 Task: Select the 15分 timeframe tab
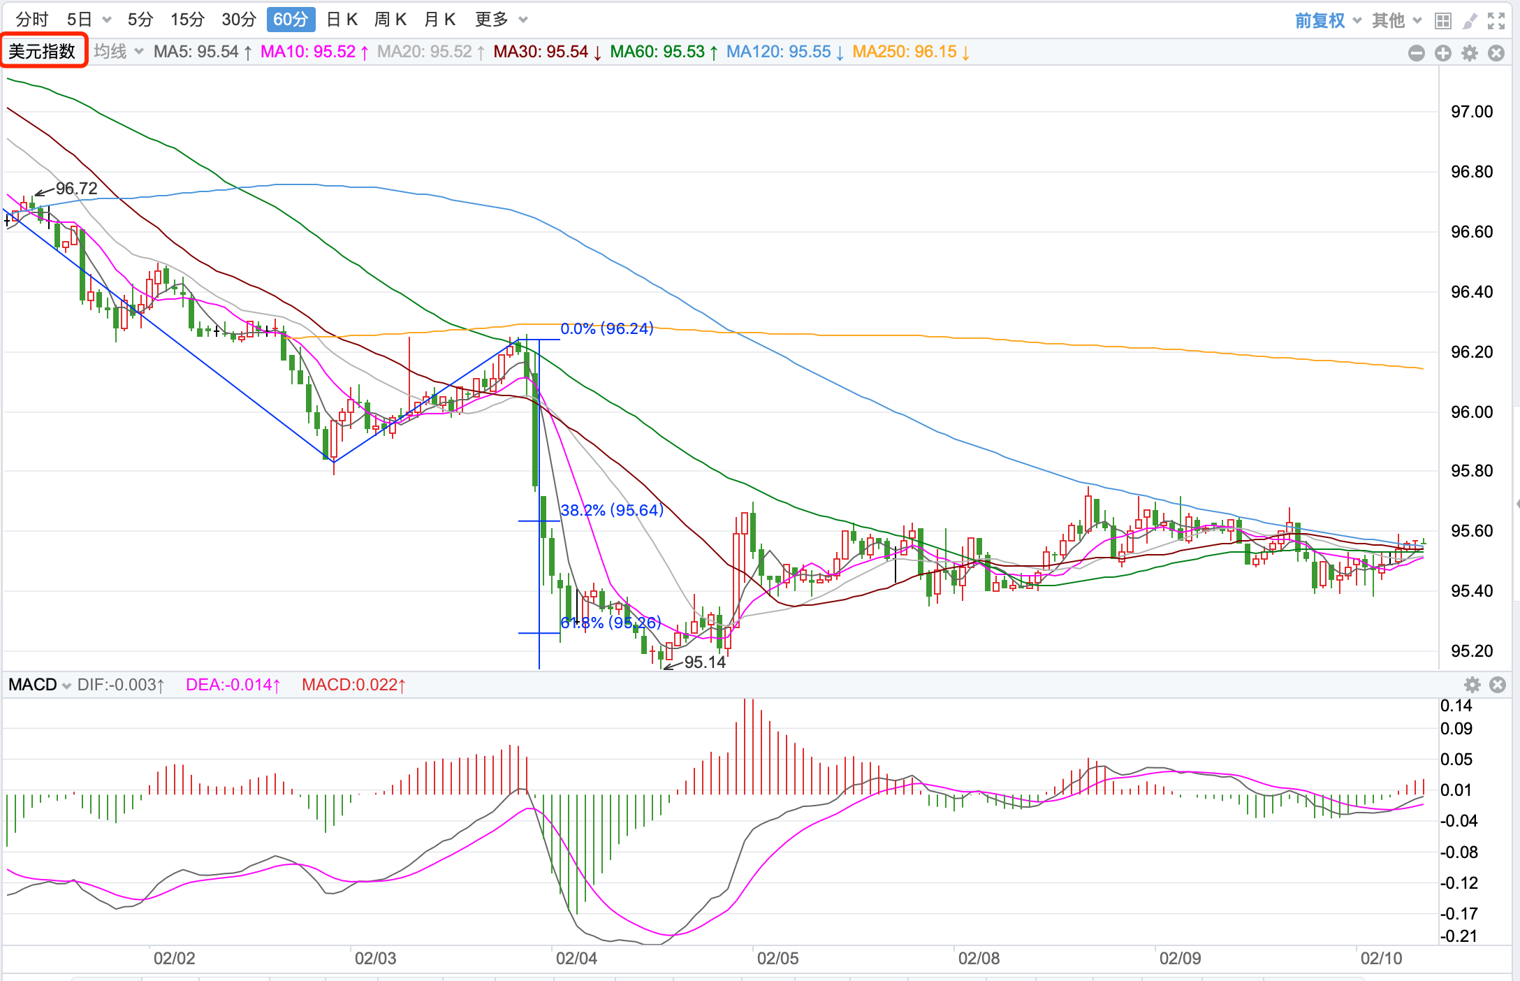tap(187, 20)
